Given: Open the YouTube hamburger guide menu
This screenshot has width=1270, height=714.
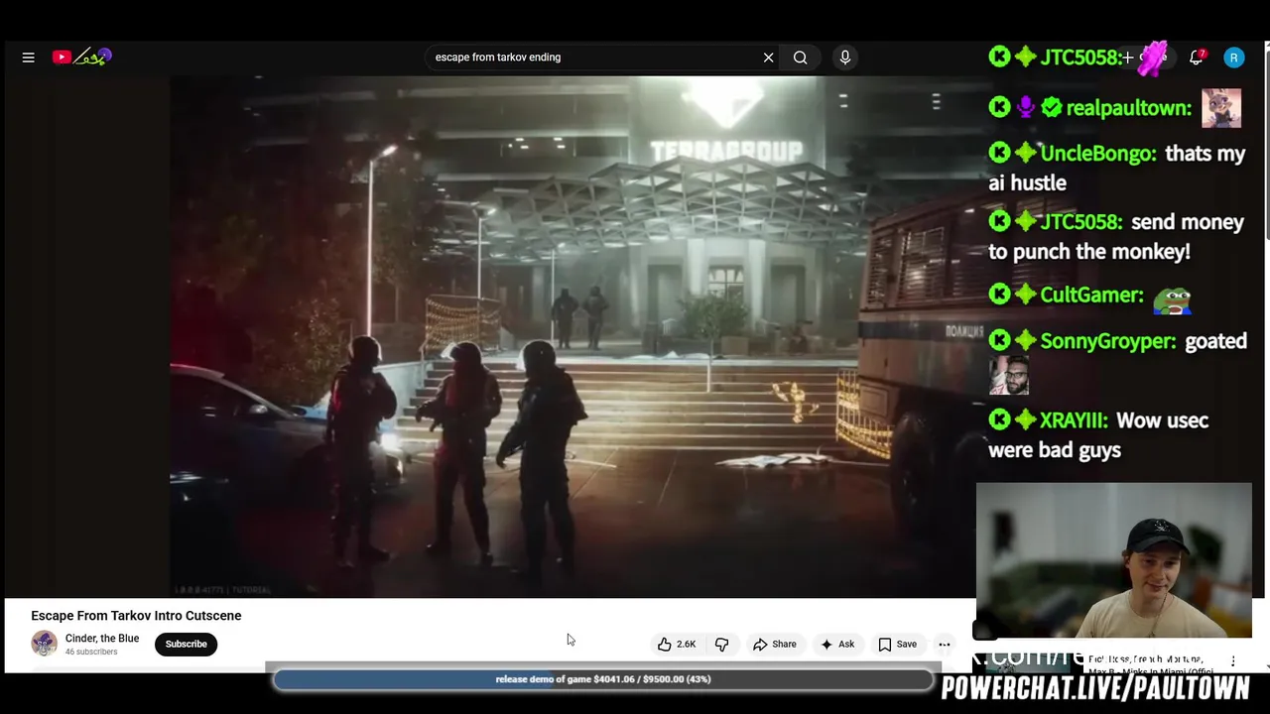Looking at the screenshot, I should click(x=28, y=58).
